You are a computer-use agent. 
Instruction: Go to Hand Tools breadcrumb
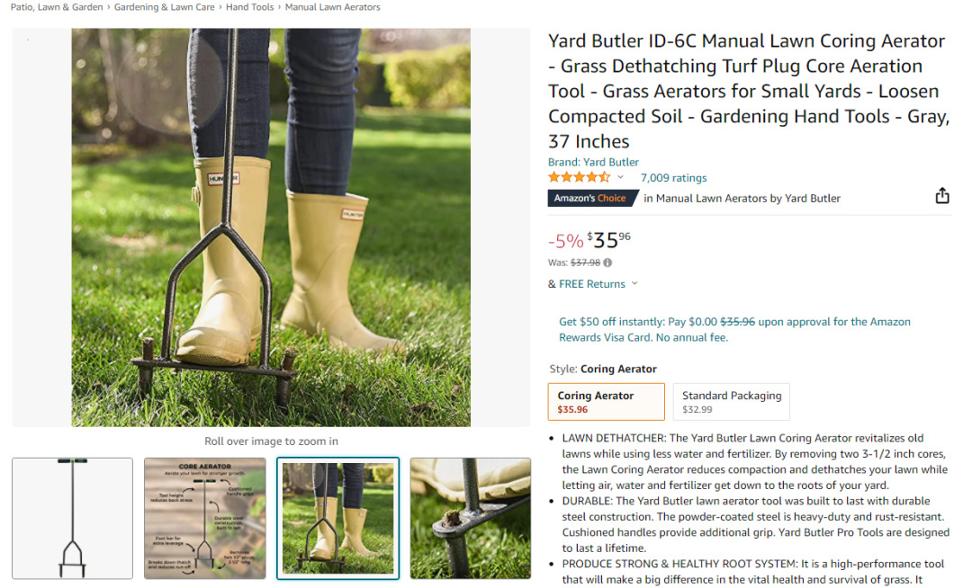[x=250, y=7]
